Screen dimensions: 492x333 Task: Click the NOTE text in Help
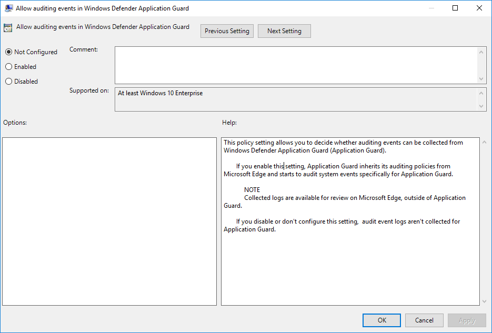click(252, 190)
